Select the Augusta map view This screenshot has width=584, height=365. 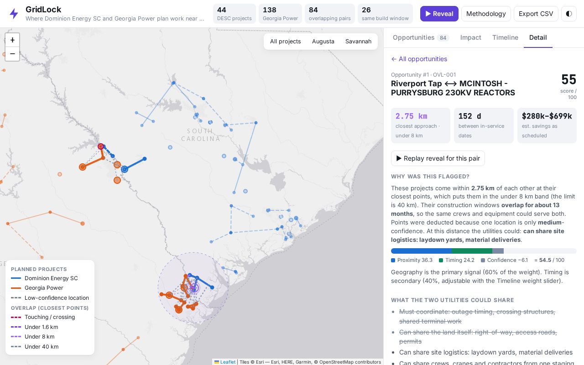(323, 42)
